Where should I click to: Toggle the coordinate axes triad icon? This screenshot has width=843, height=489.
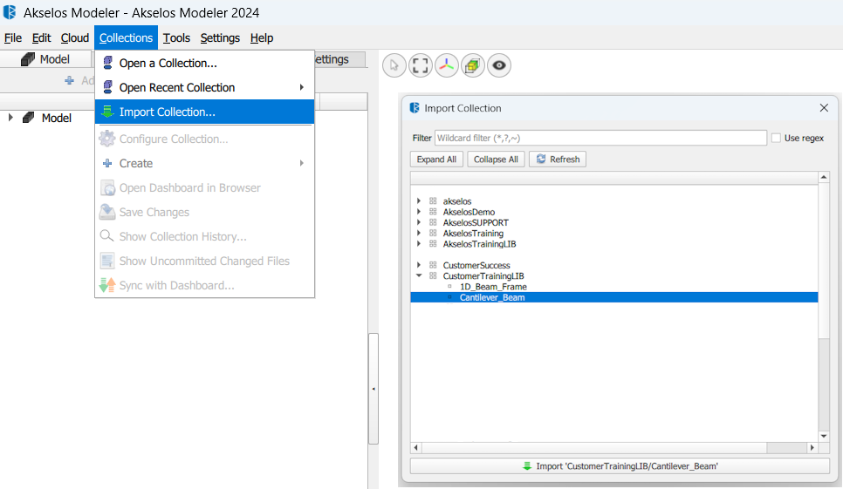click(x=447, y=65)
